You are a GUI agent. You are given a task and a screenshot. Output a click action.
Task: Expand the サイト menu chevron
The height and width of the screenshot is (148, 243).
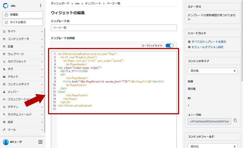[x=42, y=32]
